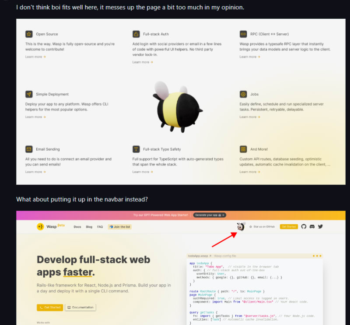This screenshot has height=325, width=350.
Task: Click the And More grid icon
Action: [243, 149]
